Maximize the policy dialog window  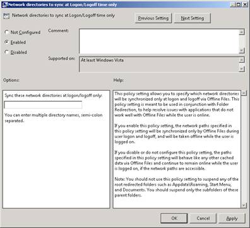238,4
